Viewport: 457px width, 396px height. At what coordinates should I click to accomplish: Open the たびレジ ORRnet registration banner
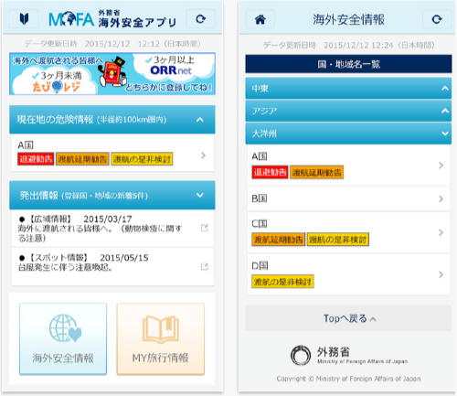(x=112, y=73)
